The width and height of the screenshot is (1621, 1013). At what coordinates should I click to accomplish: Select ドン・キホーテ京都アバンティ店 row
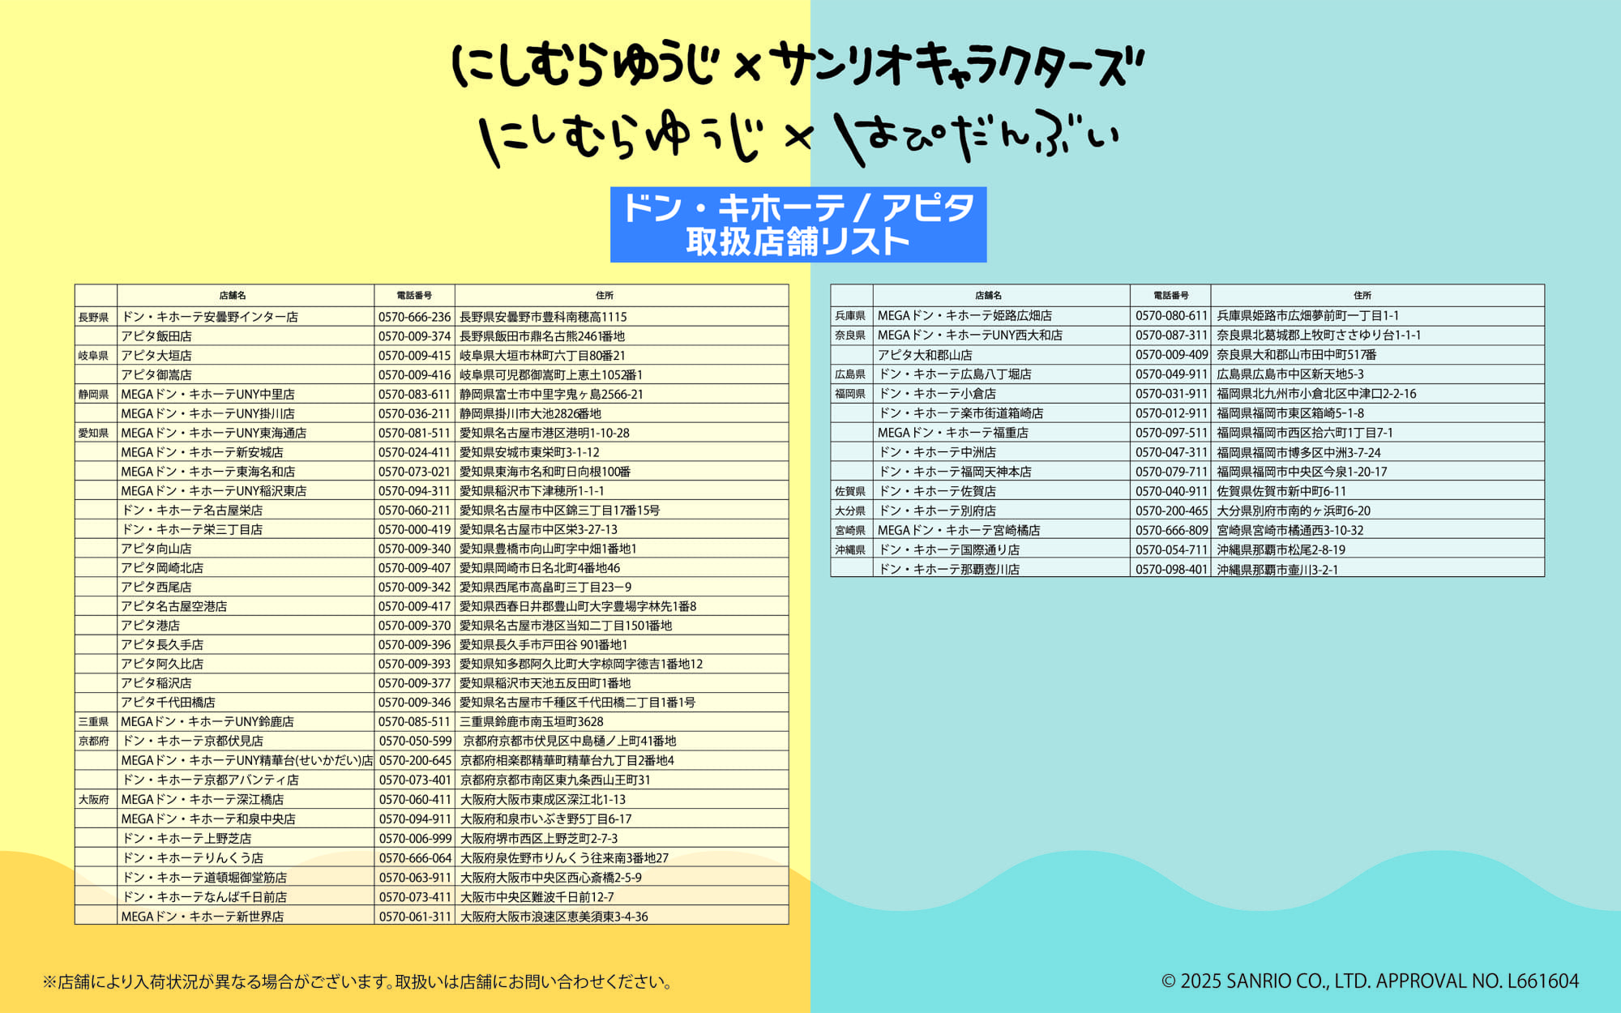pyautogui.click(x=210, y=780)
